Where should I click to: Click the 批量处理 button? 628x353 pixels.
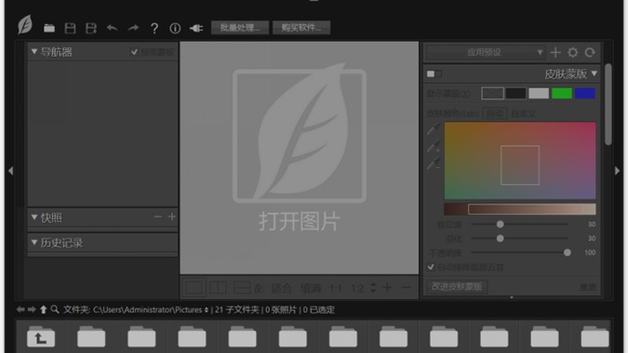pyautogui.click(x=240, y=28)
